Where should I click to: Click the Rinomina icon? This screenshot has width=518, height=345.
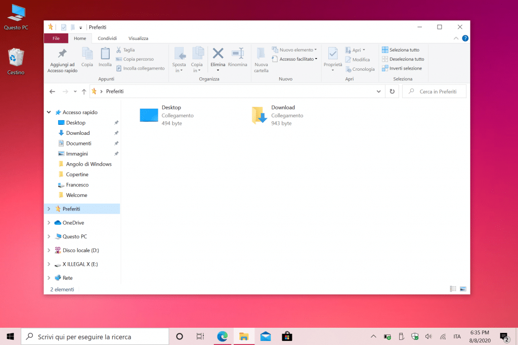coord(237,54)
